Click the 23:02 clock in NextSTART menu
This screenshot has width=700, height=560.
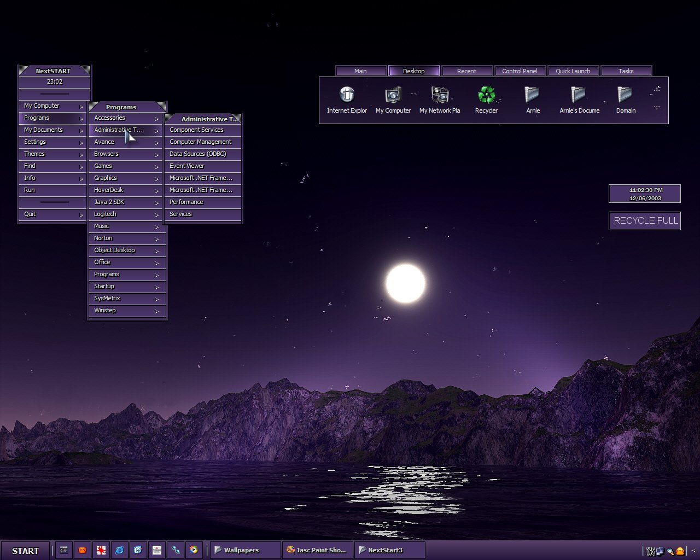(x=55, y=82)
